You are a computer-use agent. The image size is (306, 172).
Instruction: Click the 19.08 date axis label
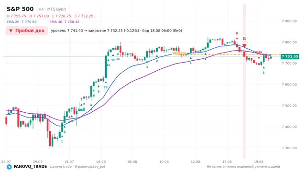(x=259, y=161)
